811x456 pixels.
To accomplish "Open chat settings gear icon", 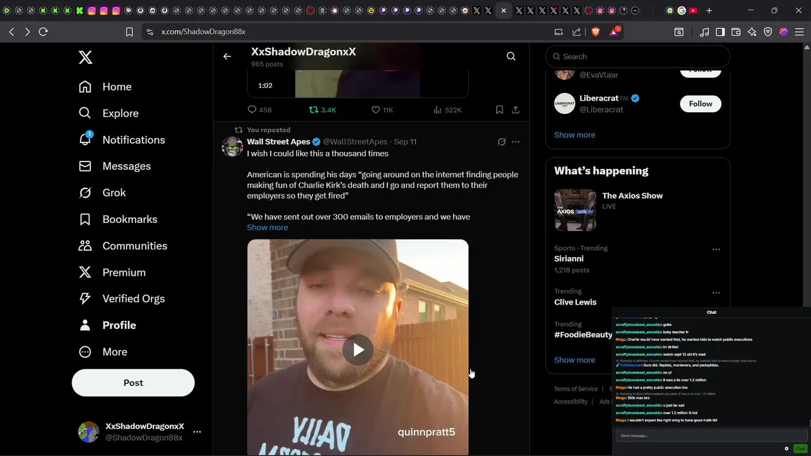I will pyautogui.click(x=787, y=448).
